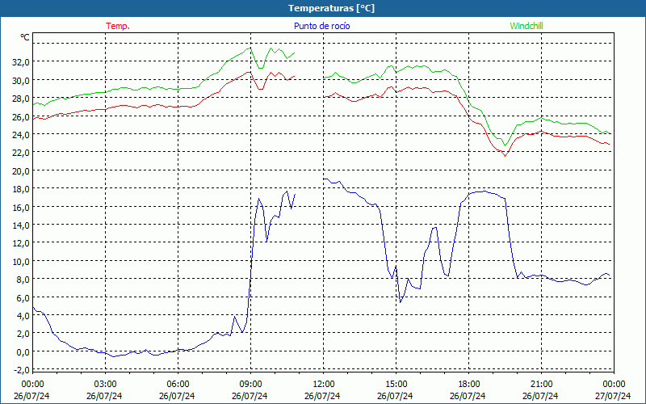646x404 pixels.
Task: Click the 16,0 y-axis value
Action: pos(21,208)
